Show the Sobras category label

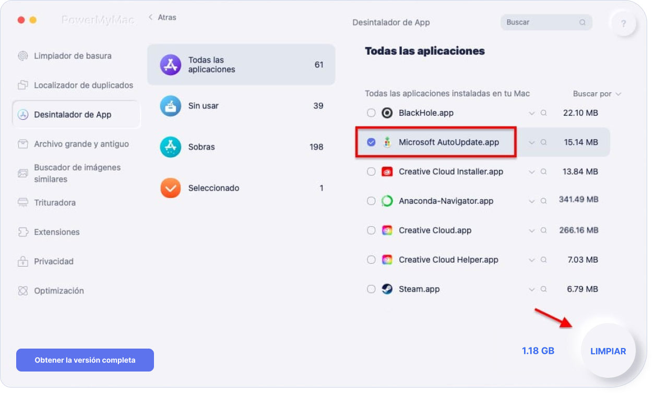pos(201,147)
